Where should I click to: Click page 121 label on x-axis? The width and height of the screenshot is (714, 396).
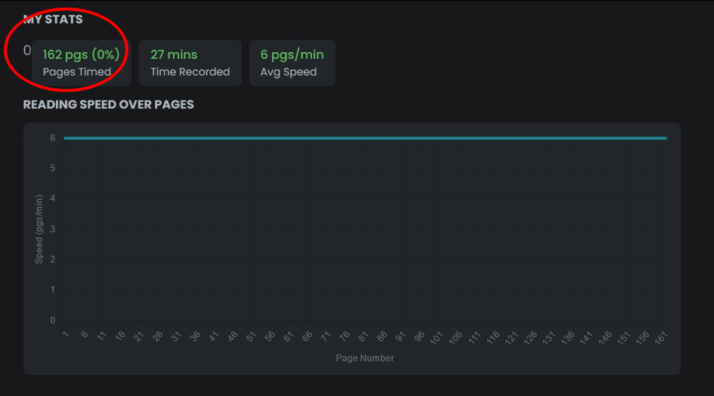point(511,337)
